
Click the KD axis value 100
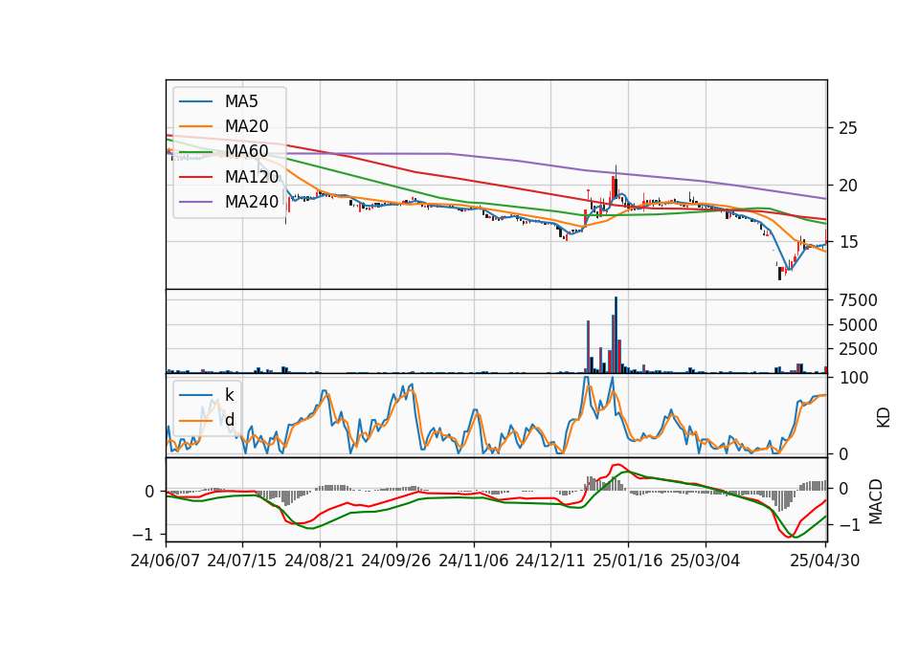click(x=853, y=378)
